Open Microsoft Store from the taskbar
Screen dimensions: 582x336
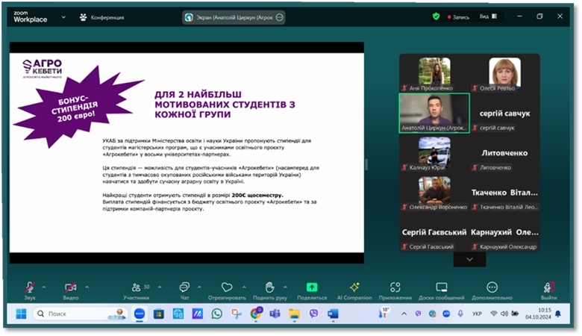click(159, 314)
